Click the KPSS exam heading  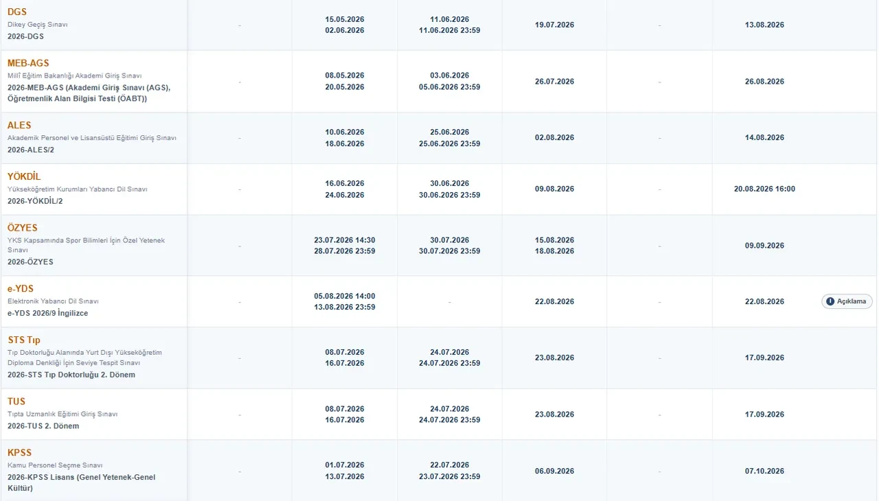pyautogui.click(x=20, y=453)
